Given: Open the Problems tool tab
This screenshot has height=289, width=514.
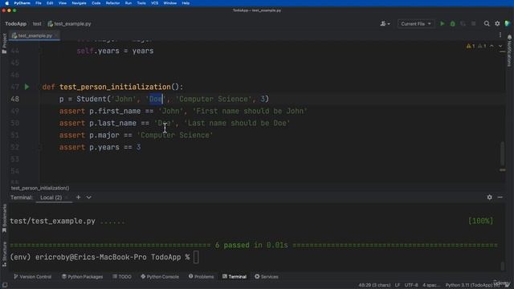Looking at the screenshot, I should [201, 276].
